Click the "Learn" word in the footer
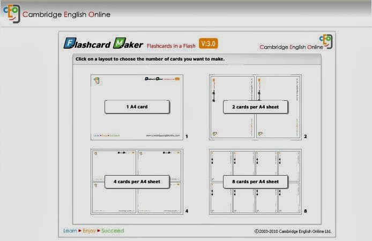Viewport: 372px width, 241px height. [70, 231]
